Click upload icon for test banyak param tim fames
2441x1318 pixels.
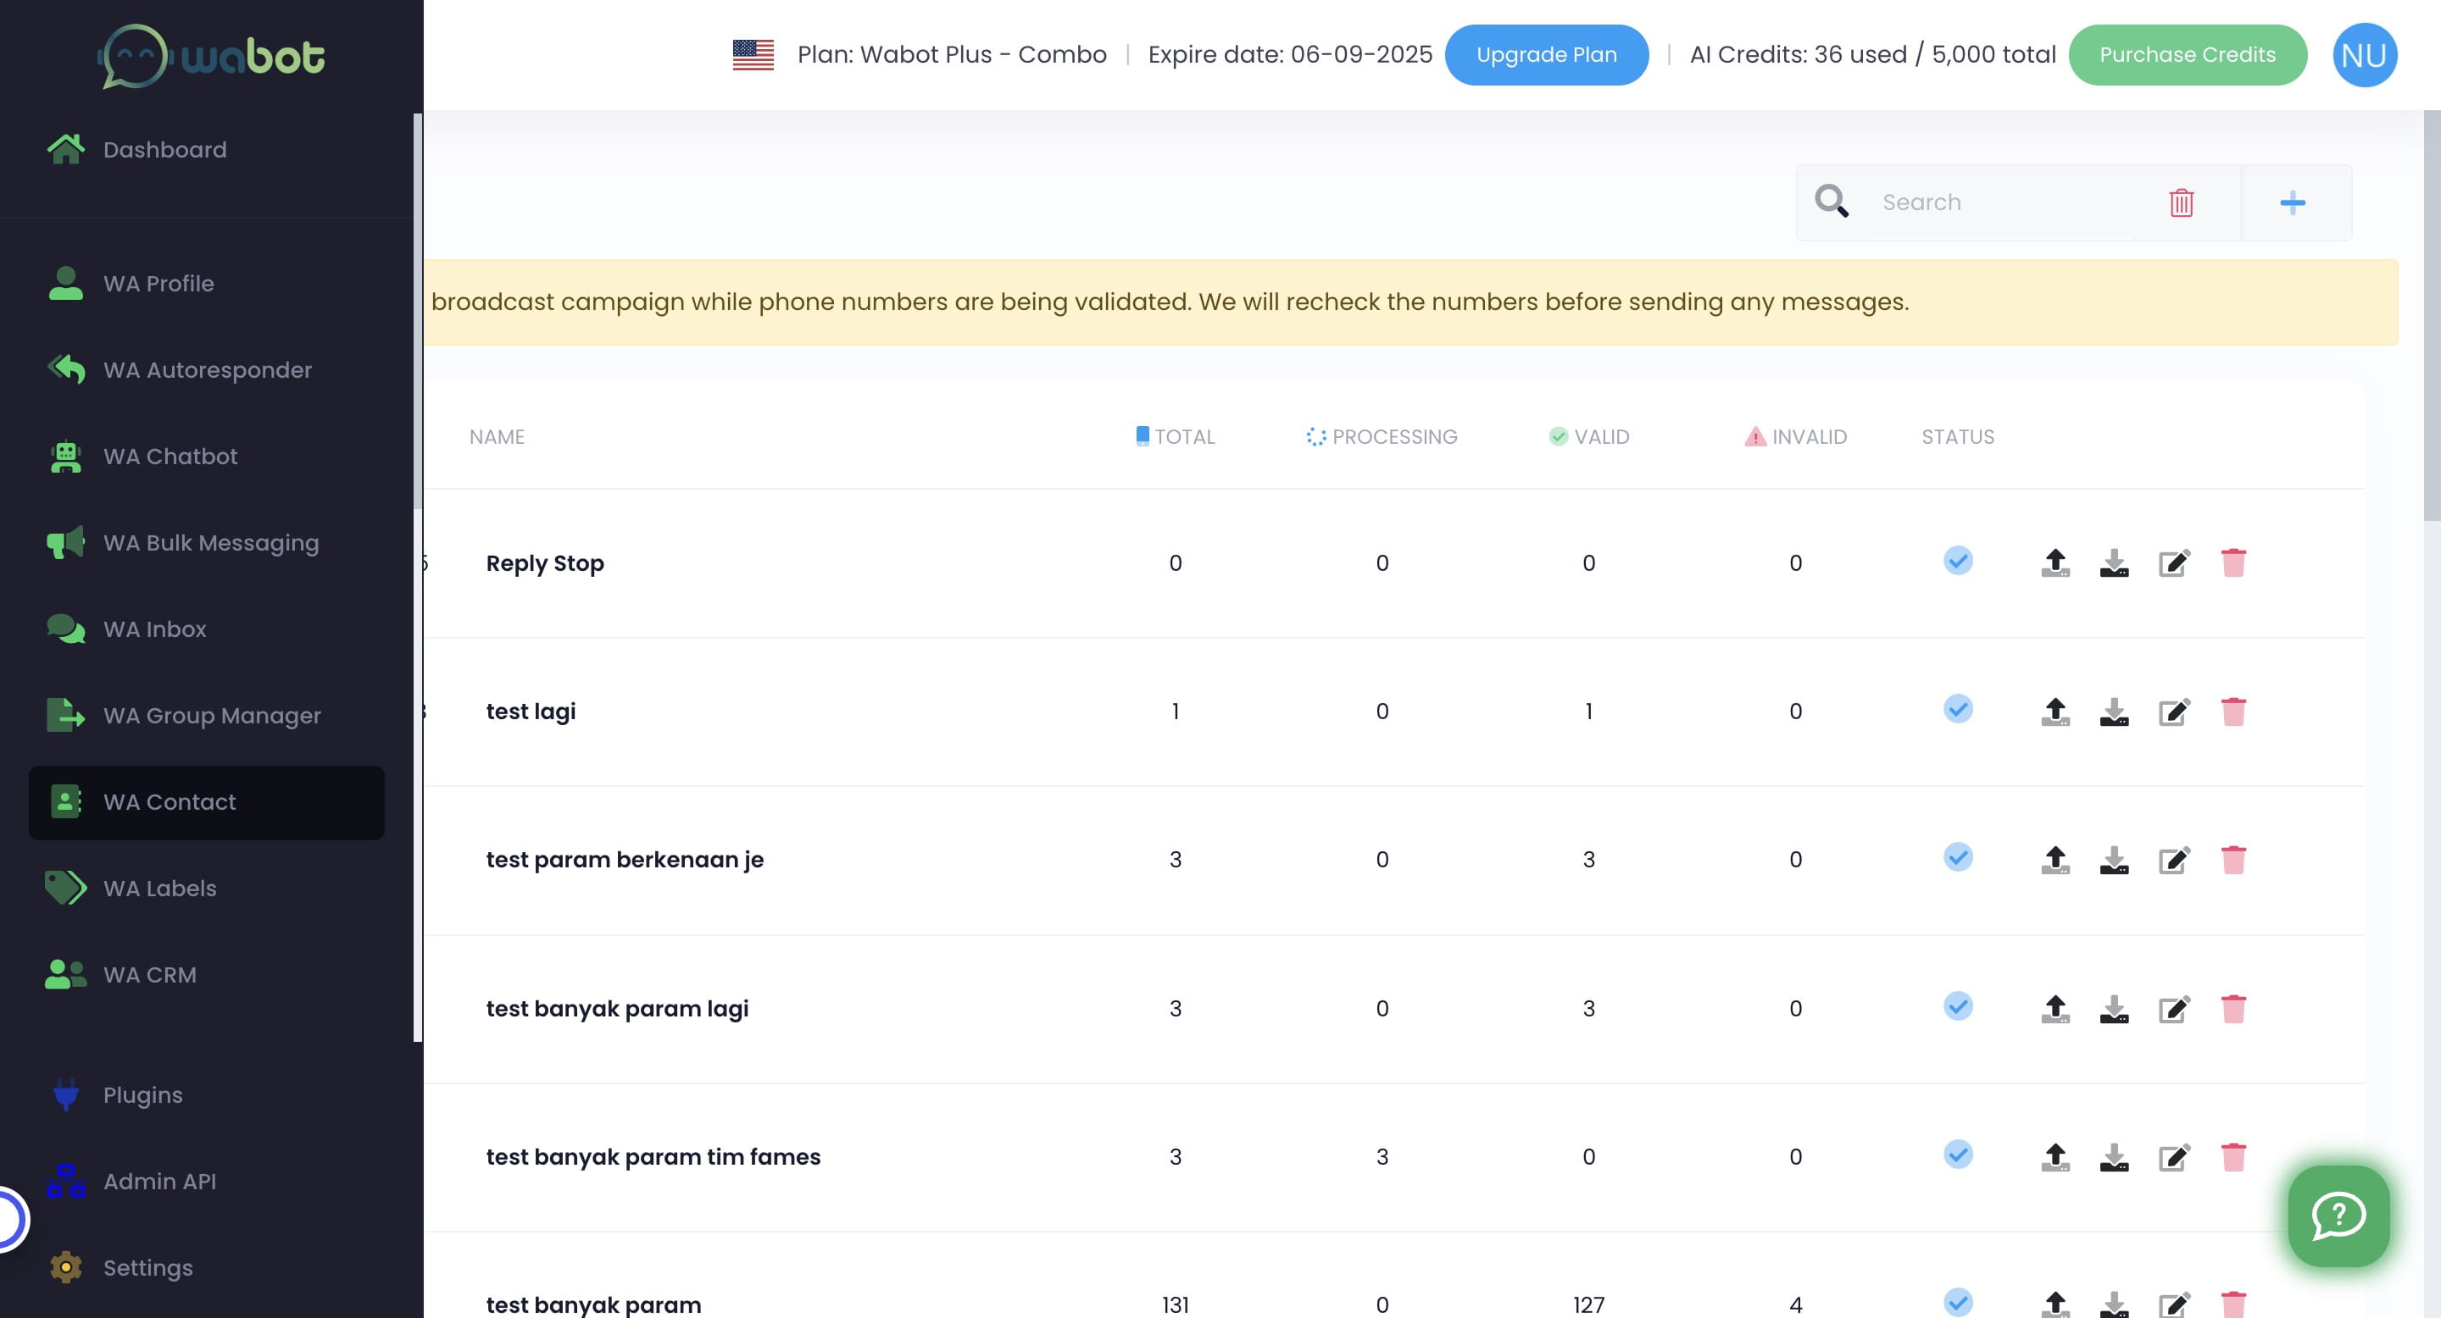[2055, 1156]
